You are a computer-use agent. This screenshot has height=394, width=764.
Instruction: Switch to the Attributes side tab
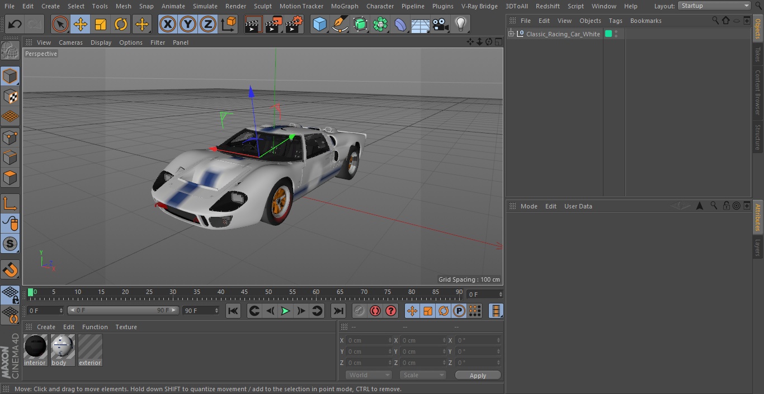click(758, 217)
